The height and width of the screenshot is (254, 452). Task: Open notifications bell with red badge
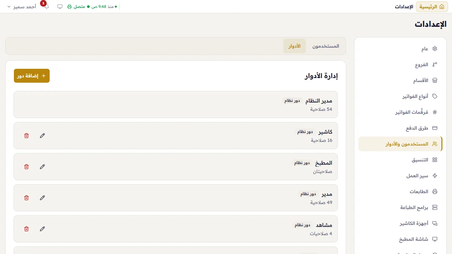[x=46, y=7]
